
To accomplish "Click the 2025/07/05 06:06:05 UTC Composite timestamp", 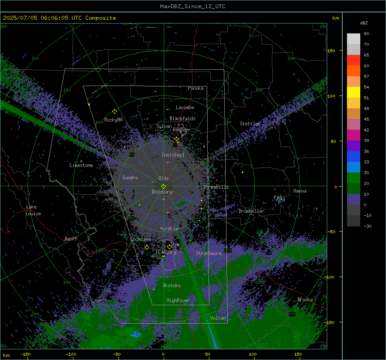I will (x=59, y=18).
